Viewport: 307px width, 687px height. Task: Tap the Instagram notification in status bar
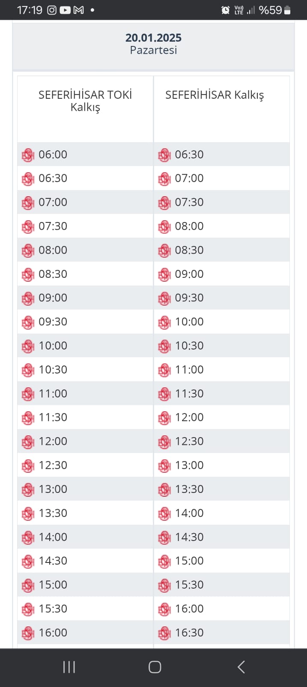coord(52,10)
